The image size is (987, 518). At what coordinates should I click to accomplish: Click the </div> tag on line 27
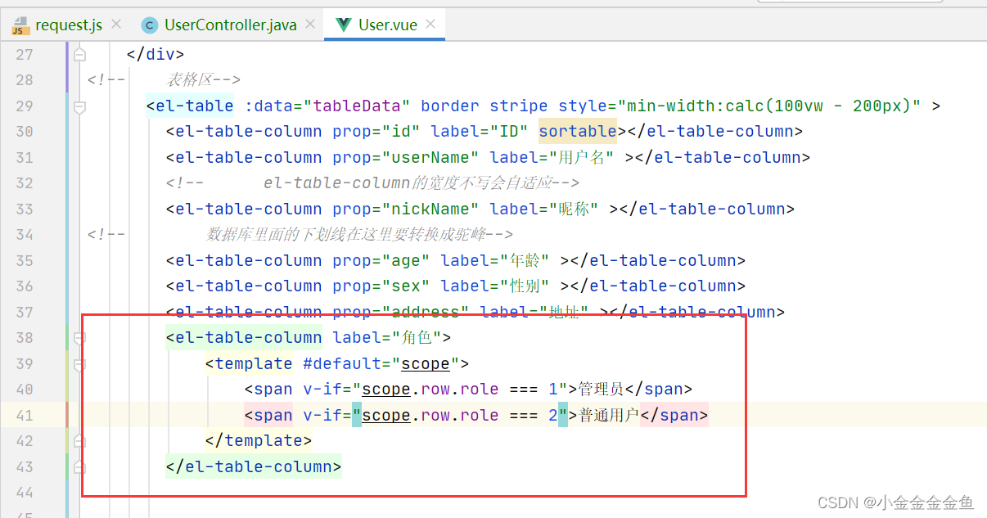(155, 54)
